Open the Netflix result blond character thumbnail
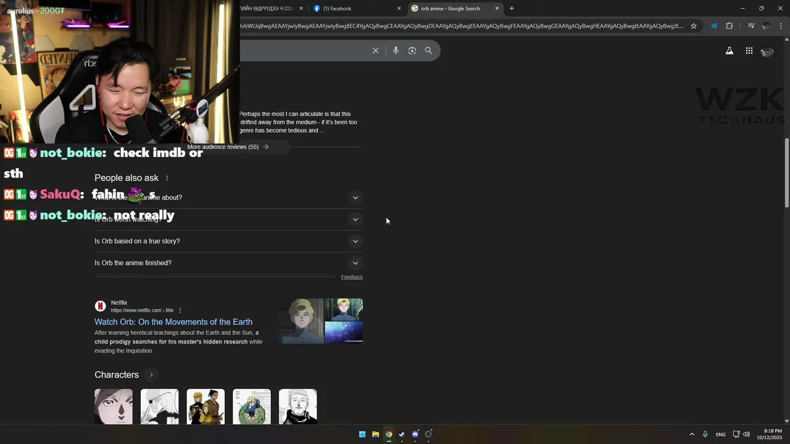 point(301,321)
